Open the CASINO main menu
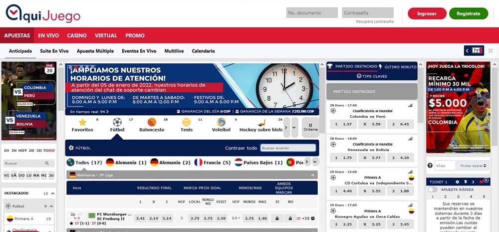This screenshot has width=499, height=232. click(77, 35)
